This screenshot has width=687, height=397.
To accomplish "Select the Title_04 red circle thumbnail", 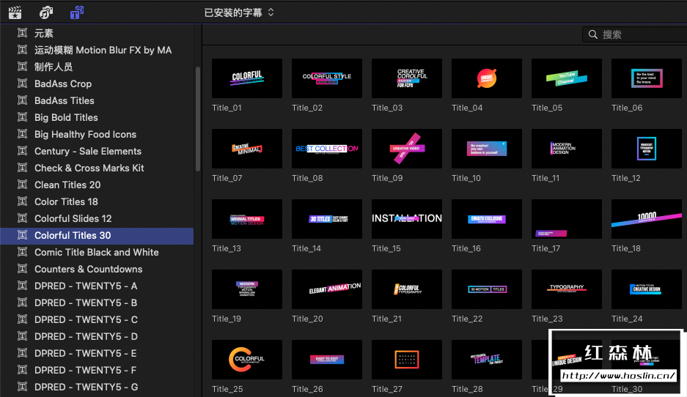I will pos(487,78).
